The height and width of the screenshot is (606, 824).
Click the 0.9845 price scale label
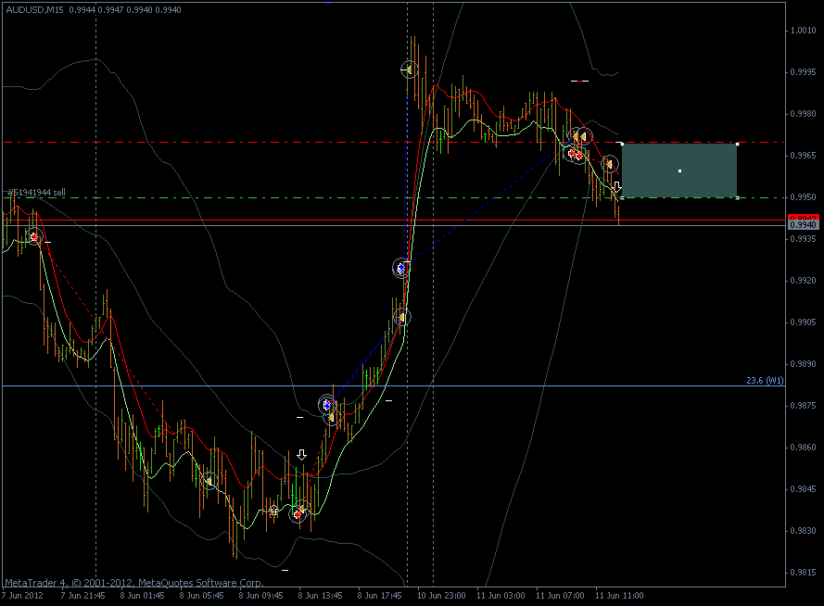[804, 489]
